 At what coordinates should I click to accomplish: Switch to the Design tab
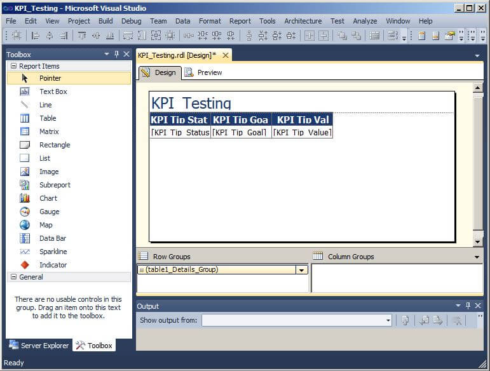tap(160, 72)
